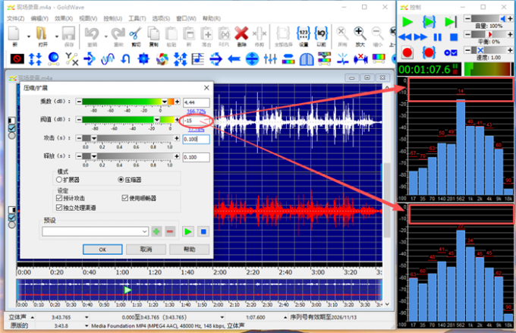Click the 取消 cancel button

(146, 249)
